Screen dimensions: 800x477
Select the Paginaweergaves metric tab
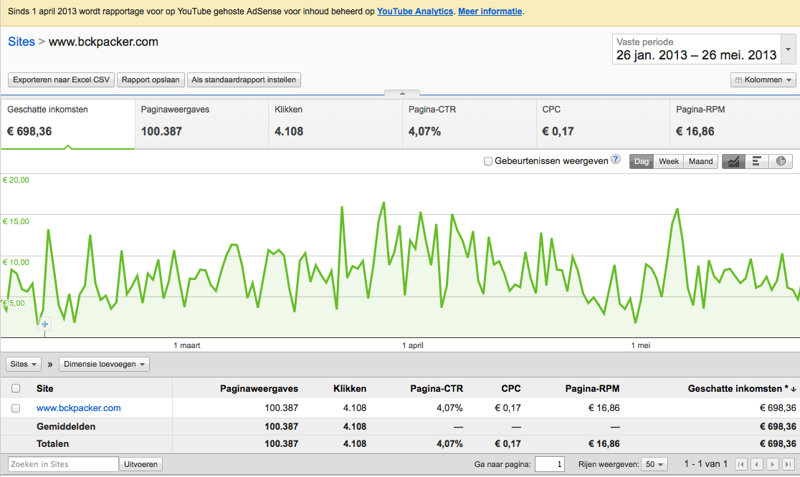[x=201, y=124]
